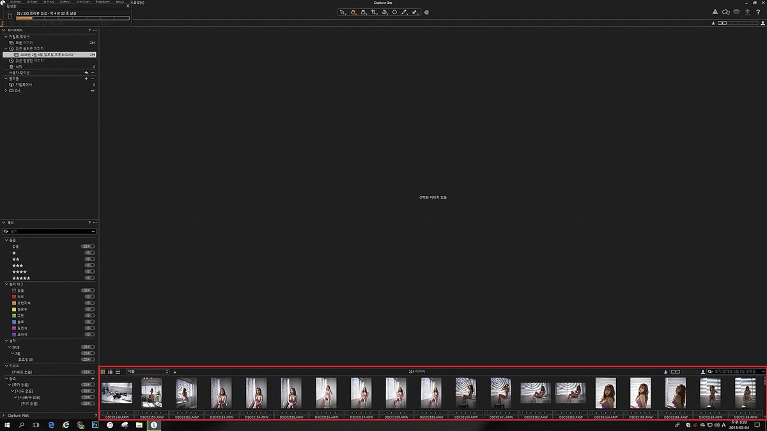Toggle filter for three-star rating
The width and height of the screenshot is (767, 431).
89,266
